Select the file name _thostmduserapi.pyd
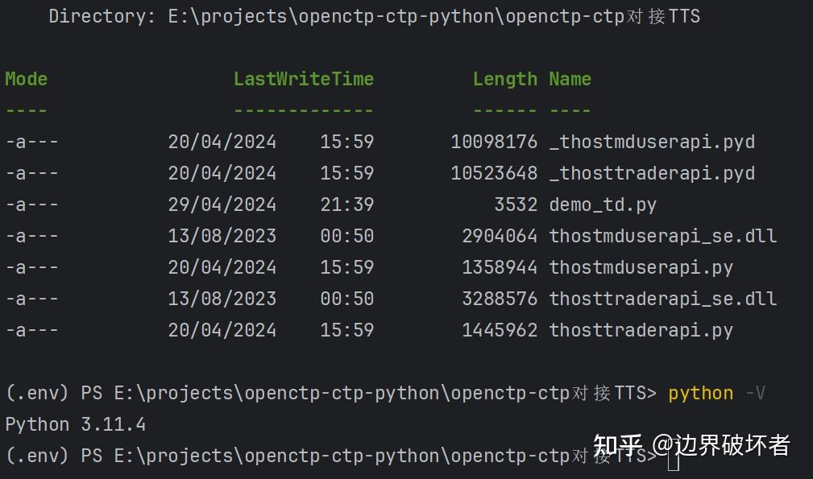This screenshot has height=479, width=813. point(651,141)
